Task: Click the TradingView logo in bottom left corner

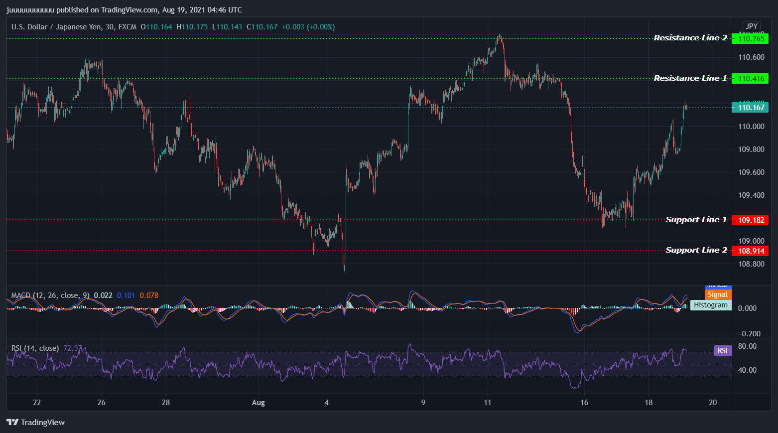Action: pyautogui.click(x=12, y=422)
